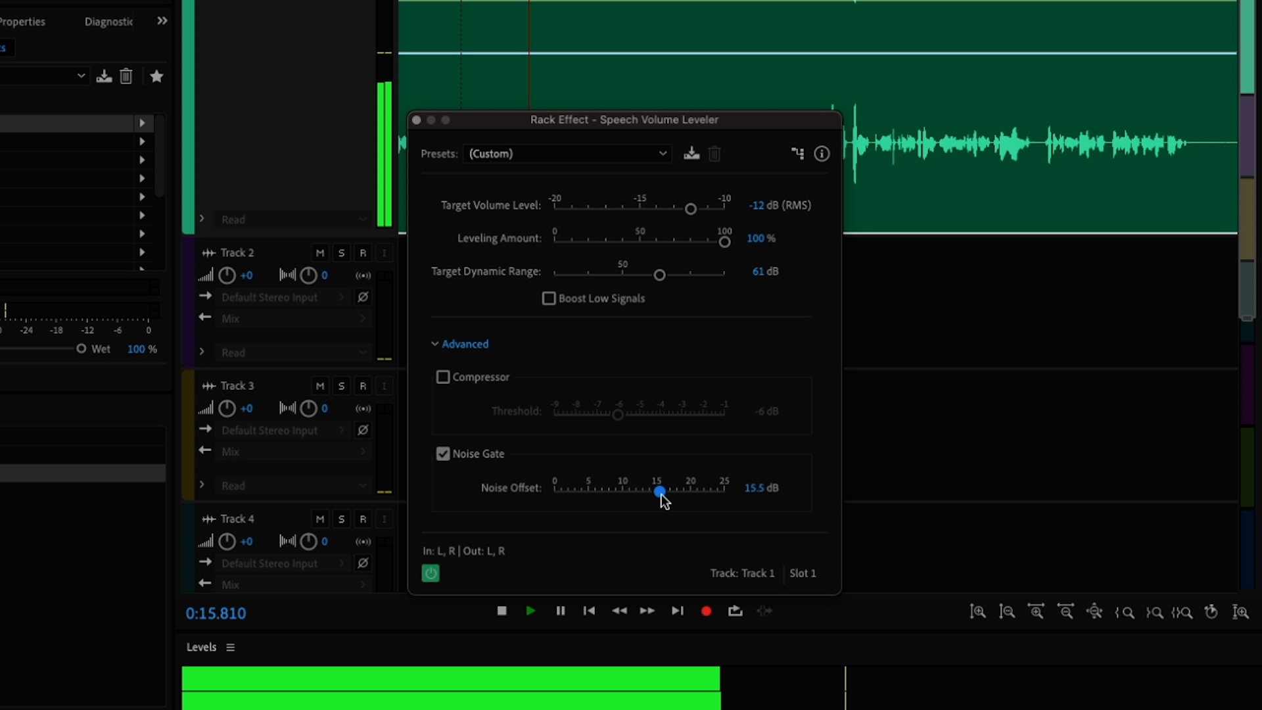Screen dimensions: 1262x710
Task: Start recording with the record button
Action: 705,611
